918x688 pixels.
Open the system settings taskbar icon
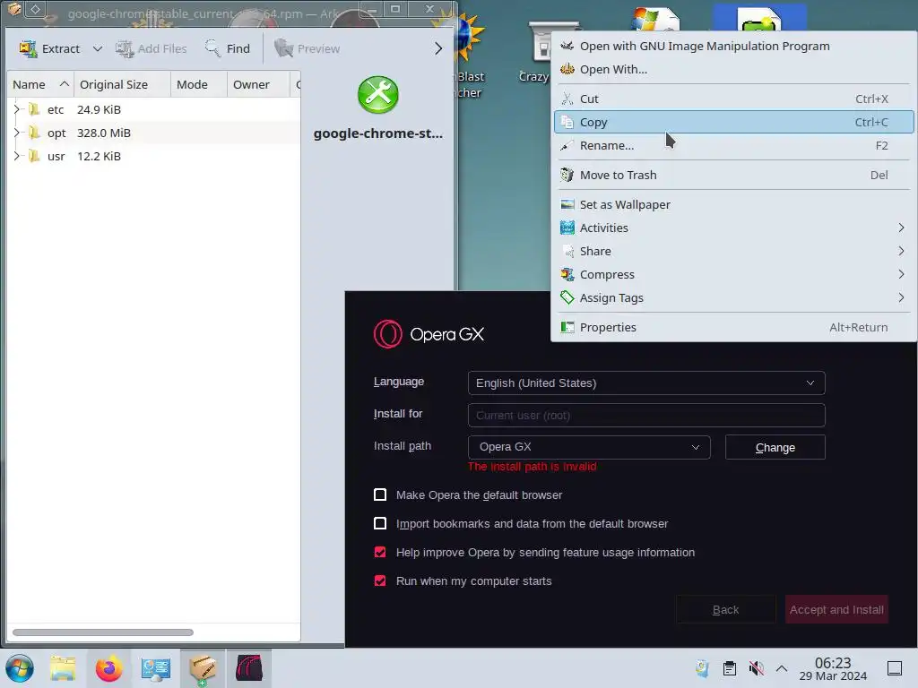[156, 668]
